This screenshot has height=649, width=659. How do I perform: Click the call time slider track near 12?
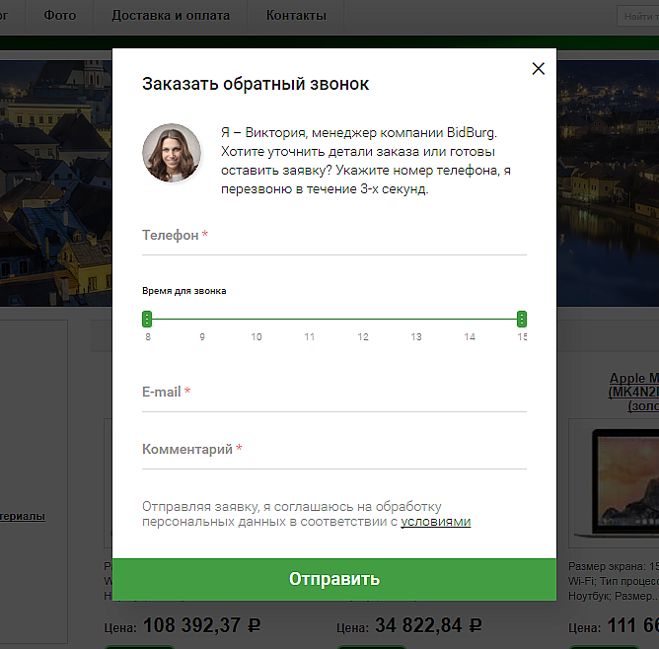363,320
